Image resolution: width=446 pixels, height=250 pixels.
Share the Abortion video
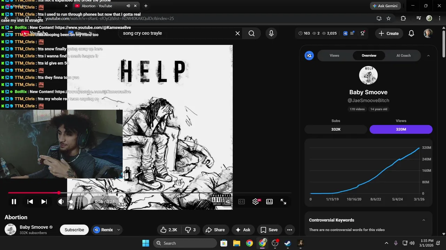pyautogui.click(x=215, y=230)
